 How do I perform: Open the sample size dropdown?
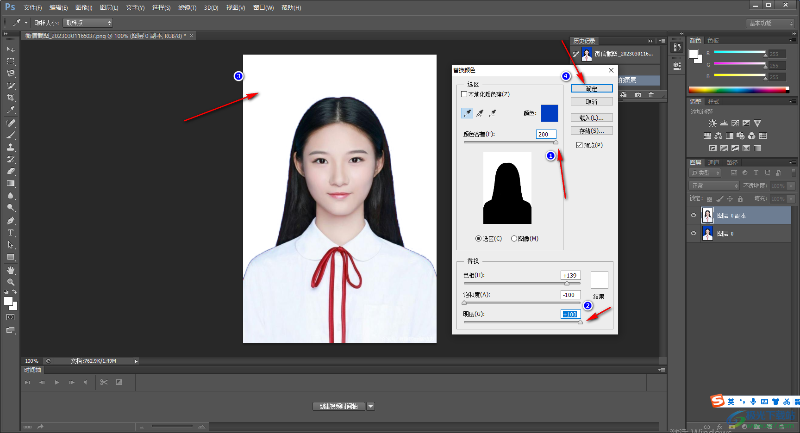pos(88,23)
